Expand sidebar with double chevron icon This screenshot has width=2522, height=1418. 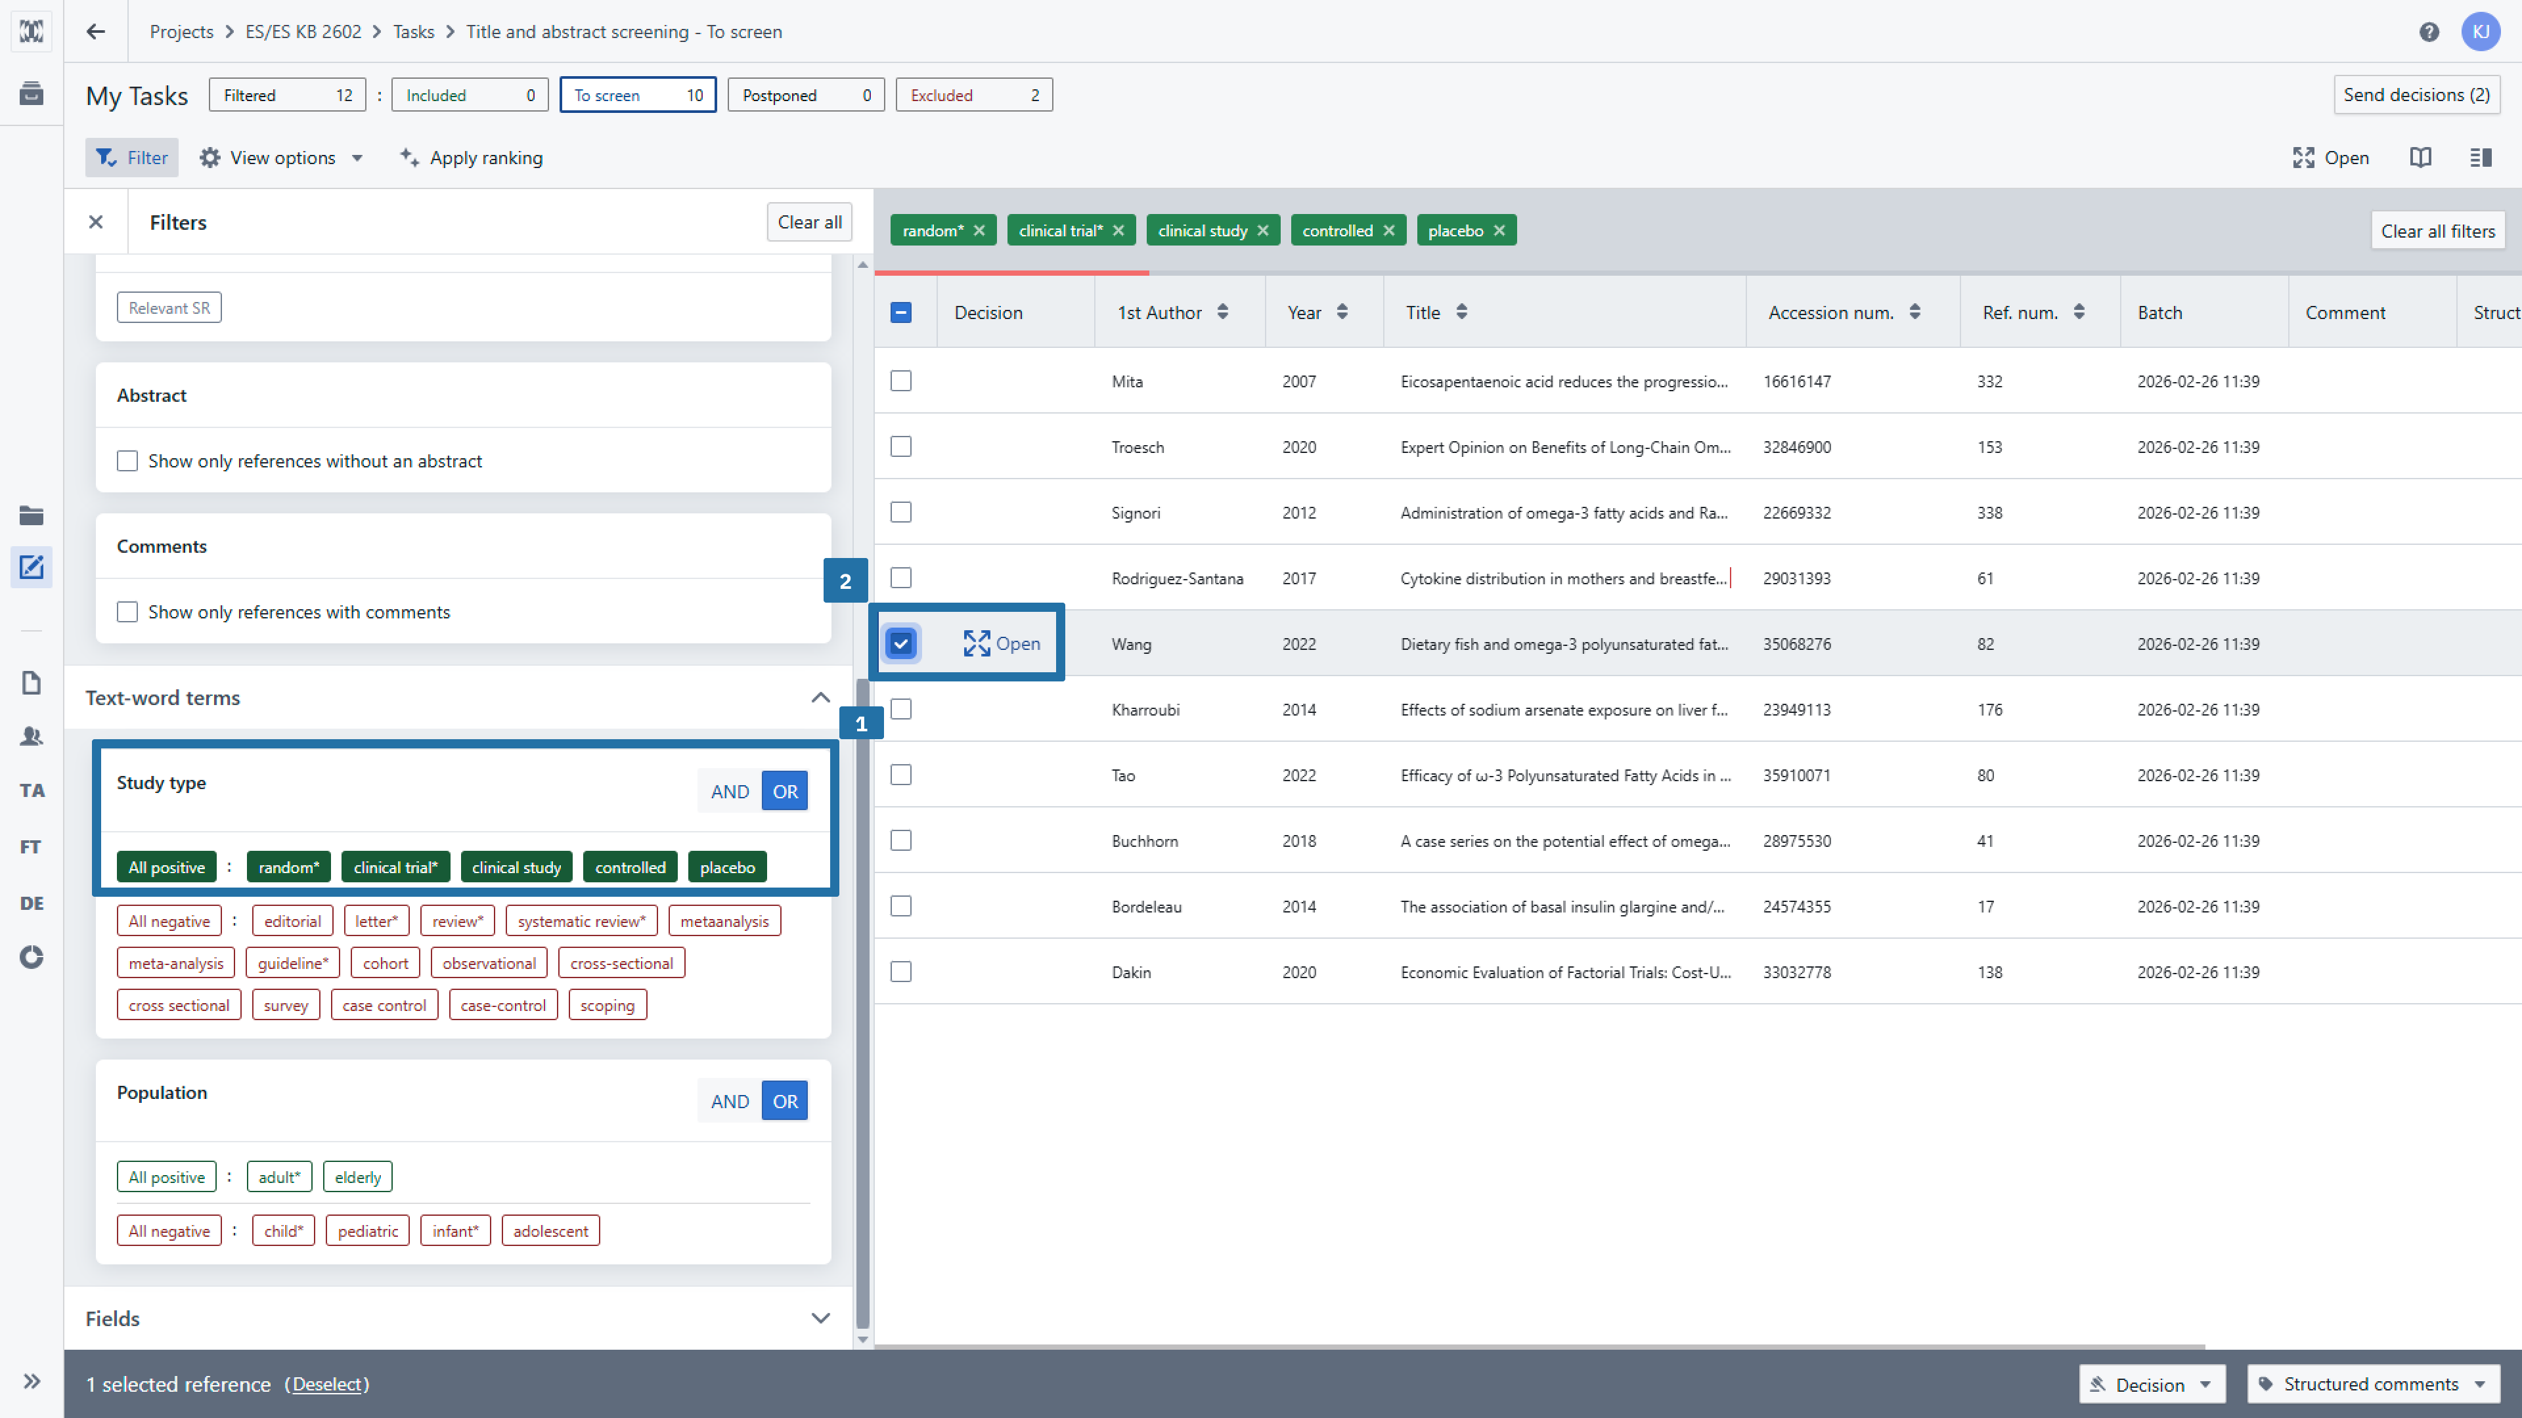pos(32,1381)
